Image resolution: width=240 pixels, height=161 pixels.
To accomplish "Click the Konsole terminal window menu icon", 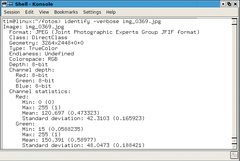I will [4, 4].
